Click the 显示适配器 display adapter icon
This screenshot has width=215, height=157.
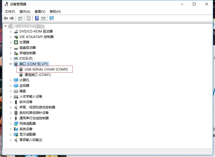[x=16, y=134]
